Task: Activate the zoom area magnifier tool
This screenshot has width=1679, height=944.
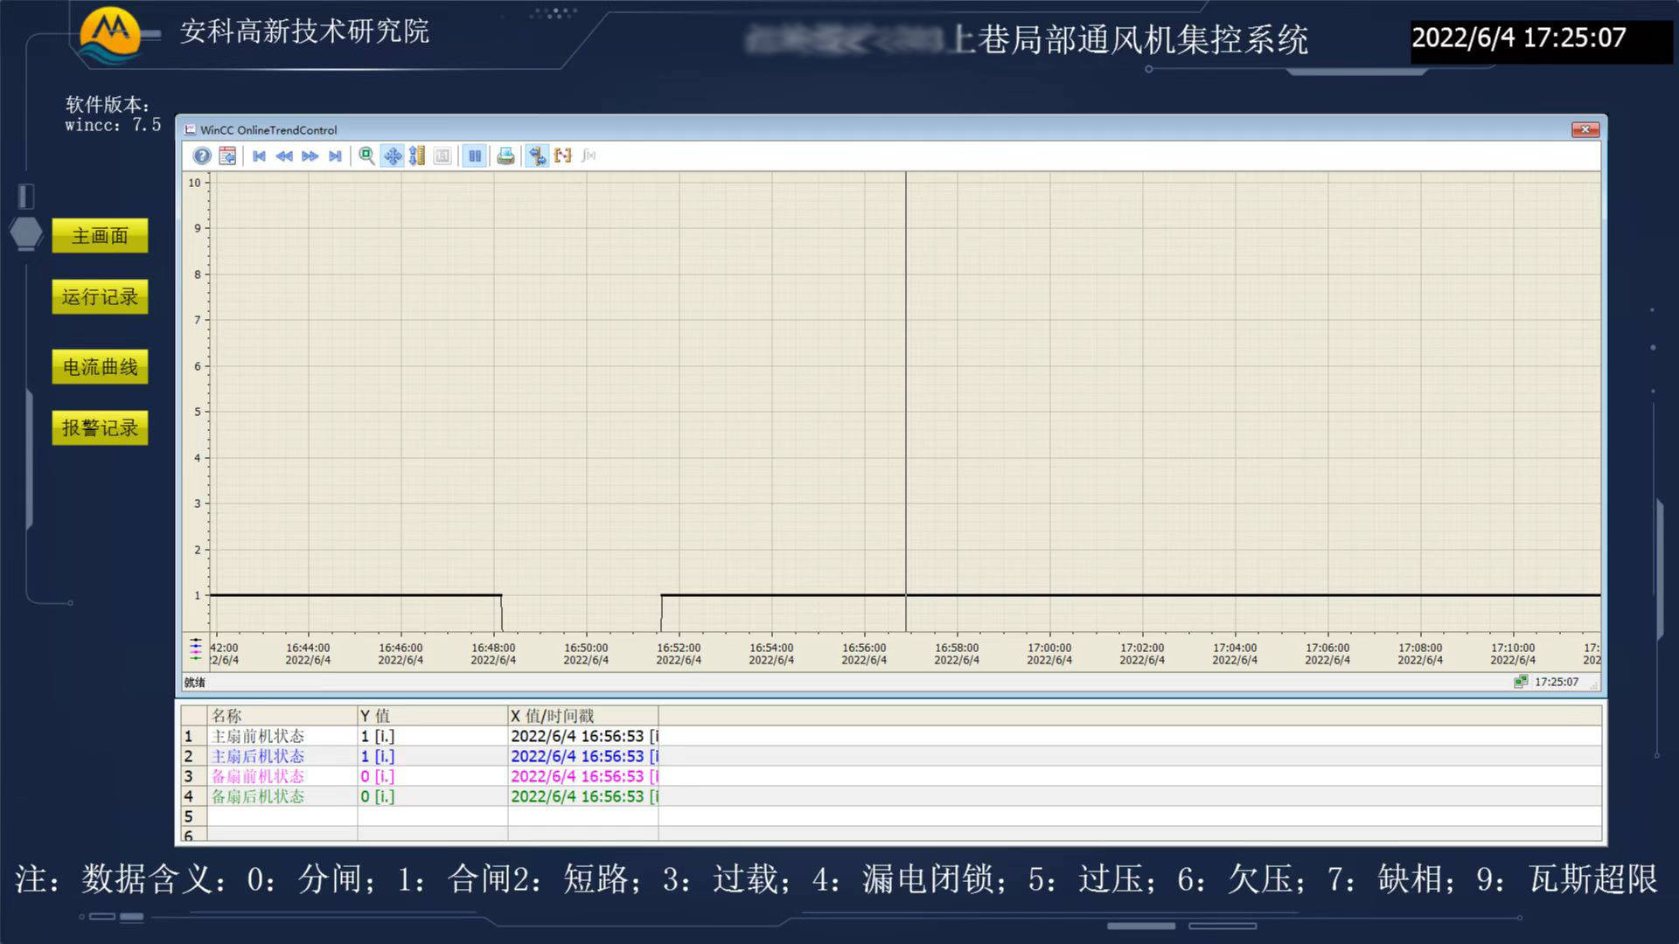Action: click(x=366, y=156)
